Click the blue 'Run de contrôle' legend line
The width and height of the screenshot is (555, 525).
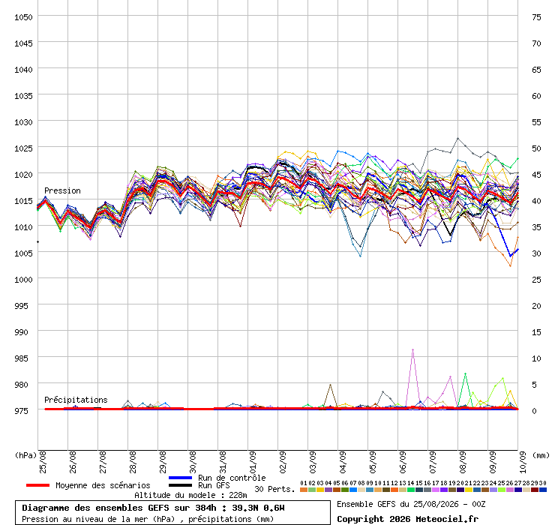[180, 478]
